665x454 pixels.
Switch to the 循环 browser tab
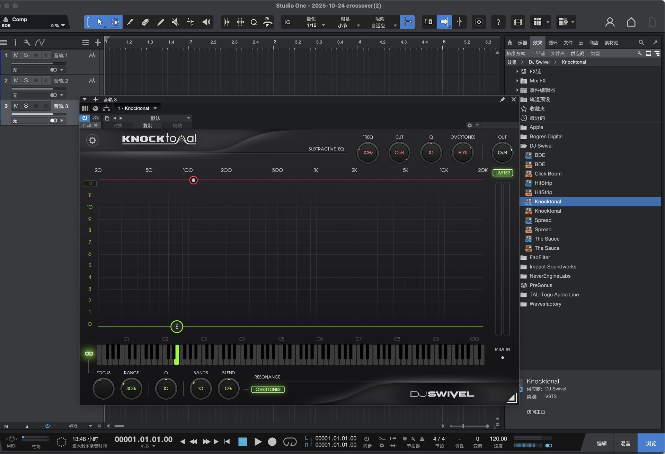tap(553, 43)
